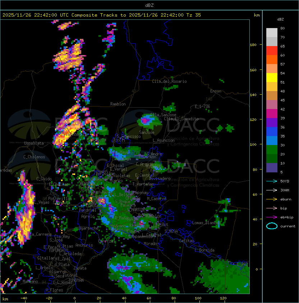Click the Zapata place label
299x303 pixels.
[x=80, y=268]
